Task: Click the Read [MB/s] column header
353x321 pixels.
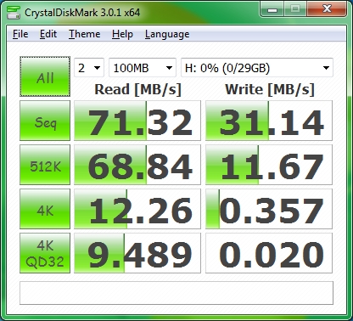Action: [137, 90]
